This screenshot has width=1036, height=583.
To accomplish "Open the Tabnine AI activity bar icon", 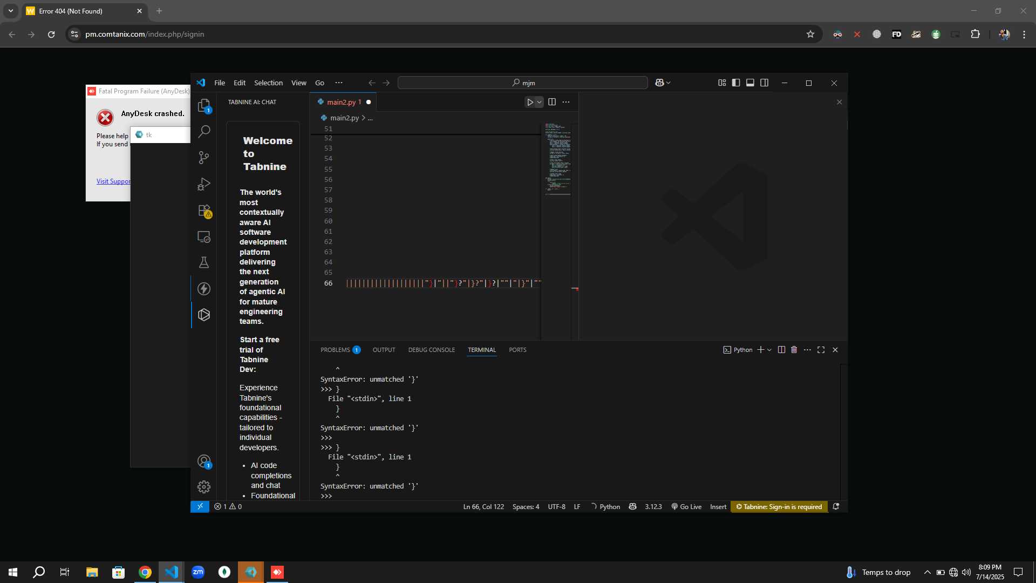I will coord(204,315).
